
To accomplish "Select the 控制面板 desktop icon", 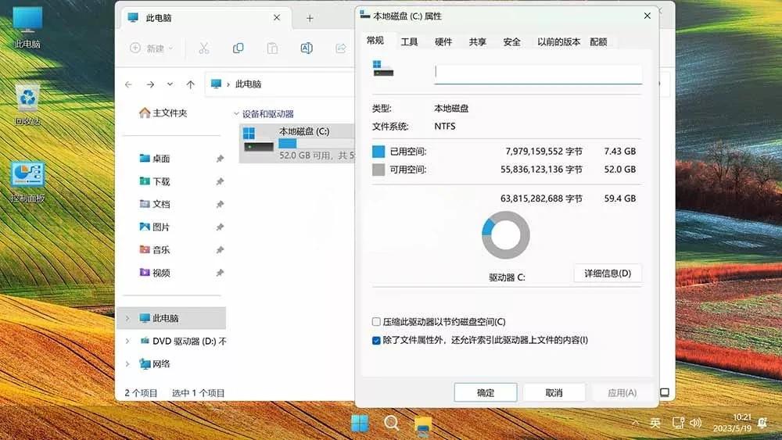I will point(27,182).
